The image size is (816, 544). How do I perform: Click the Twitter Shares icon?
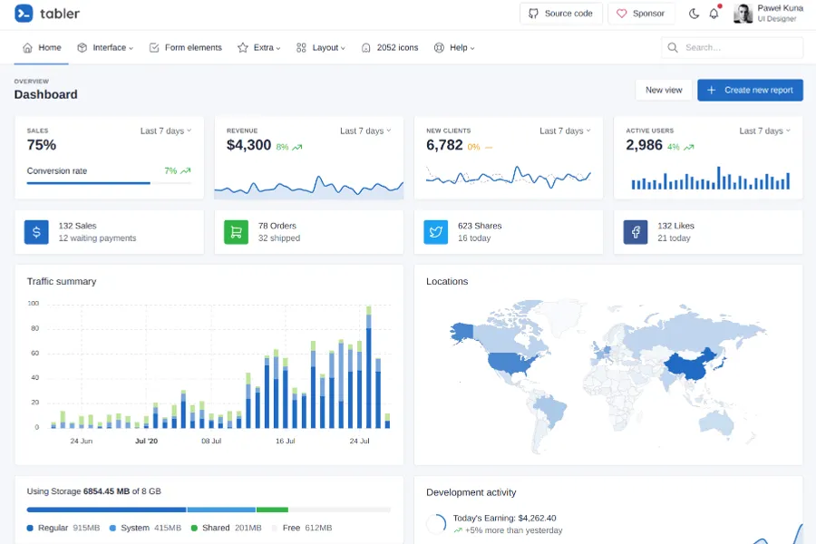(436, 232)
